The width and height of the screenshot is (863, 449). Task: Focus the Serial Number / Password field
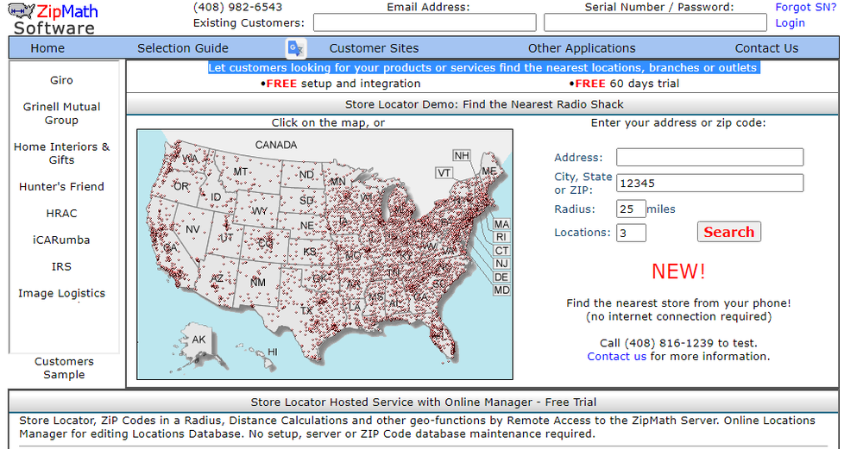click(x=655, y=22)
